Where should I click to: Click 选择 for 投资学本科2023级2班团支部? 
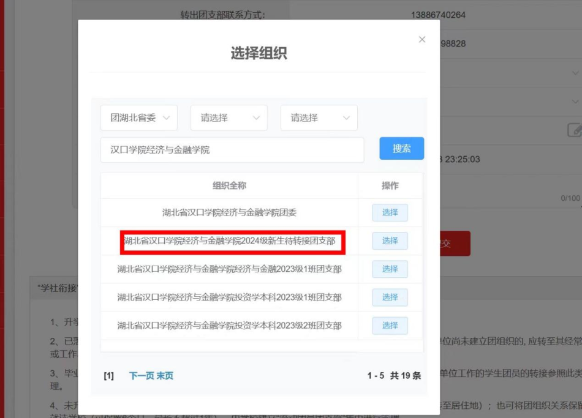pos(390,326)
